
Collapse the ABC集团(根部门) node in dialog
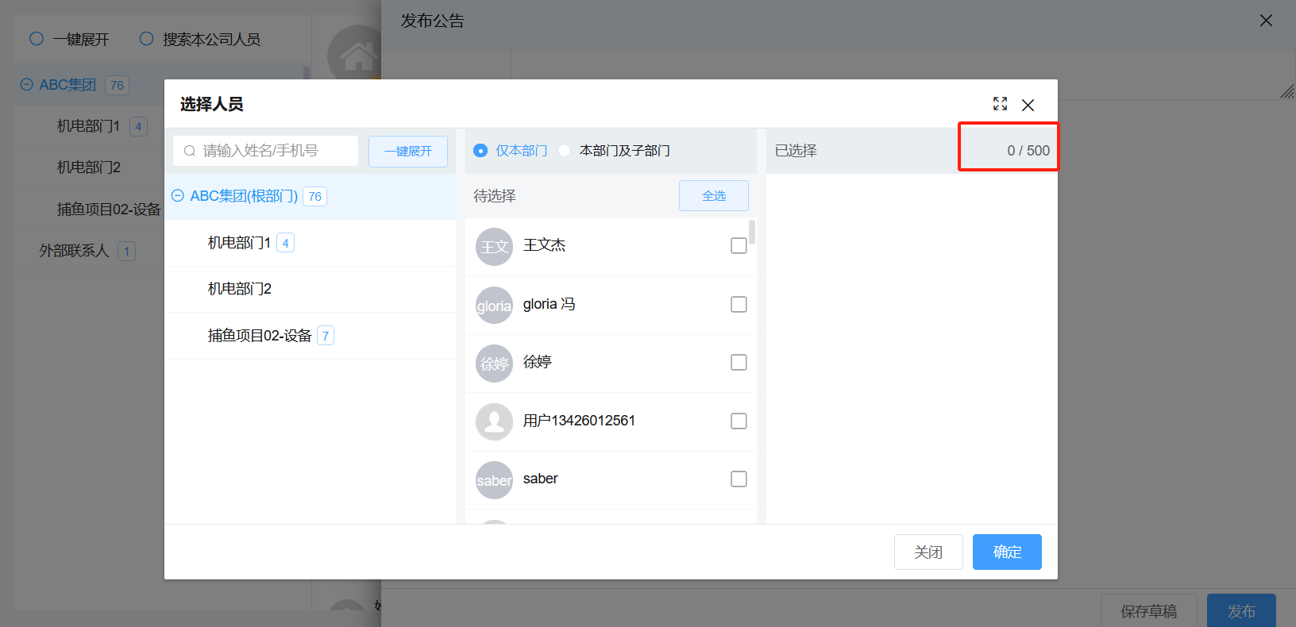(x=178, y=196)
